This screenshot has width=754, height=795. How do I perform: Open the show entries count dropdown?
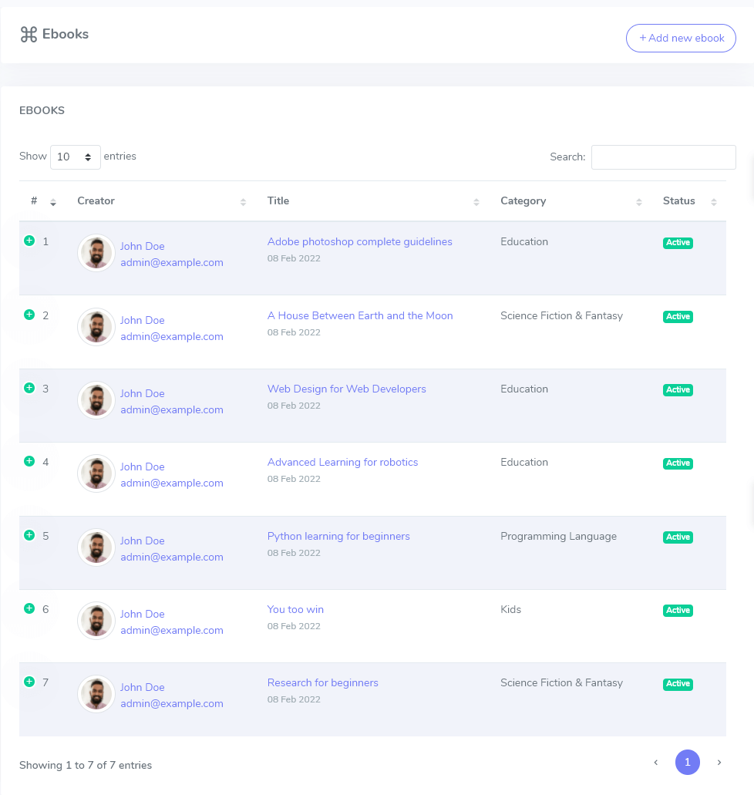click(76, 157)
